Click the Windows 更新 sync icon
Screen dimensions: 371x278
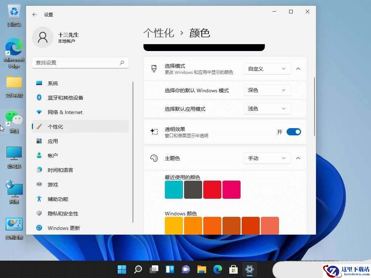point(39,228)
